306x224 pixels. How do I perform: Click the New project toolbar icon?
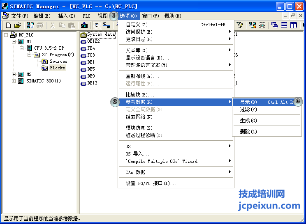[8, 25]
